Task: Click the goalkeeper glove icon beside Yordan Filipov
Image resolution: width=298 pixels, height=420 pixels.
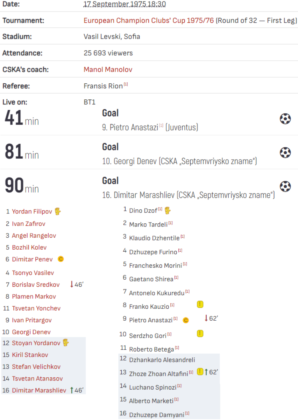Action: point(58,211)
